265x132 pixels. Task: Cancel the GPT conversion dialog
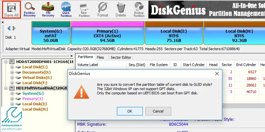[158, 111]
